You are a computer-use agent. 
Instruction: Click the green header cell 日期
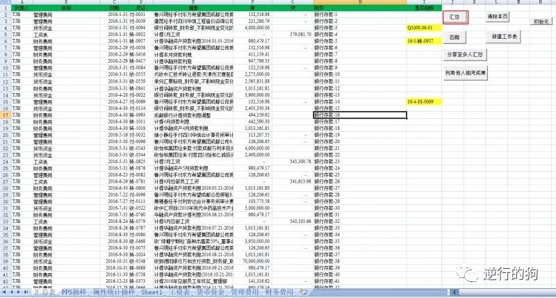(x=114, y=8)
